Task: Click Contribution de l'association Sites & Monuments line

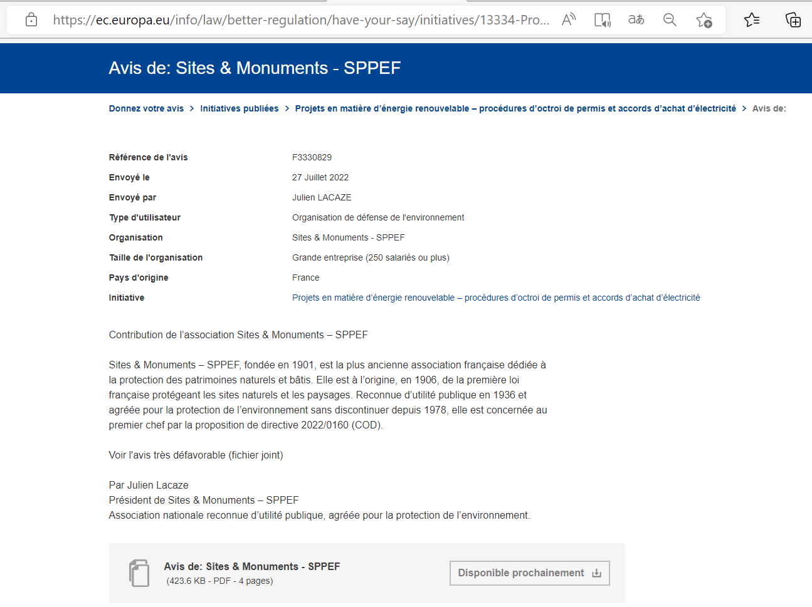Action: tap(238, 335)
